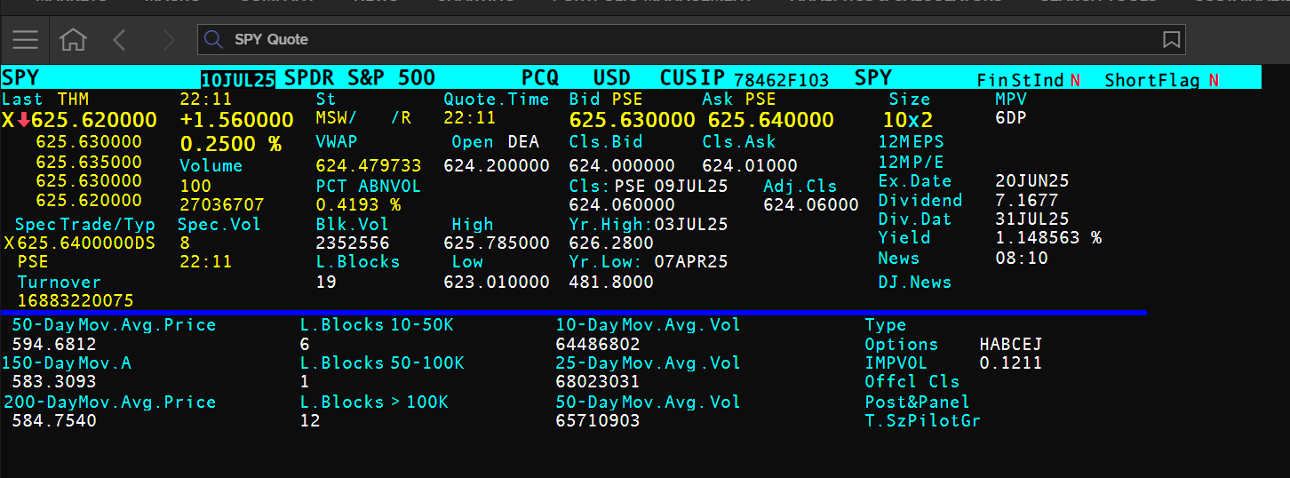Select VWAP value 624.479733
The height and width of the screenshot is (478, 1290).
click(x=369, y=165)
